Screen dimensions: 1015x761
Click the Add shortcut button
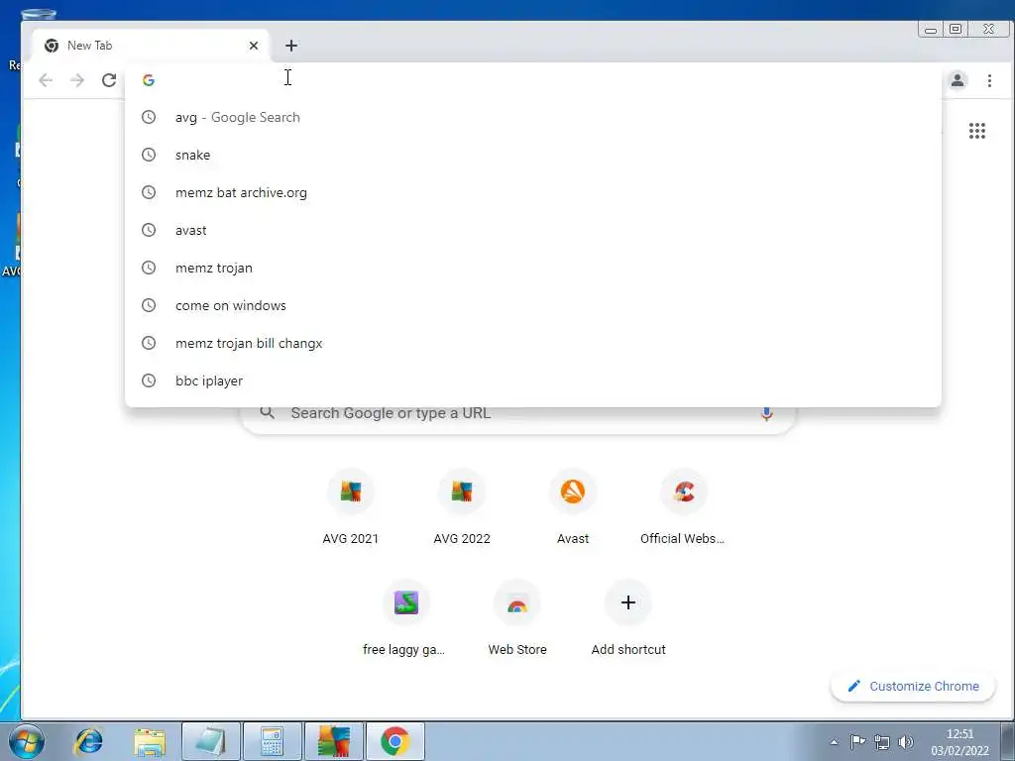pos(627,618)
